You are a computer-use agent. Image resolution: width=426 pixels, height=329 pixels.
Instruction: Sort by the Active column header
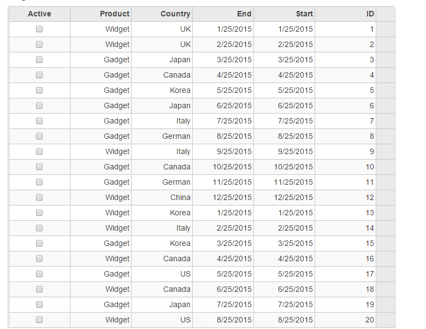[x=39, y=14]
